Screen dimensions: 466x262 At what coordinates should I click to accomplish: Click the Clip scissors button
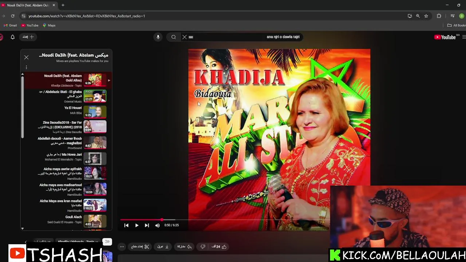pos(140,246)
